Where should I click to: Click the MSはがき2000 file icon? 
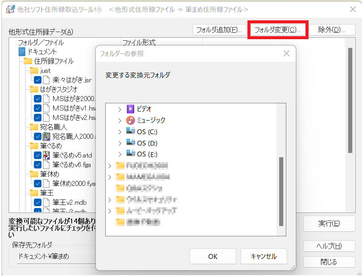point(46,99)
